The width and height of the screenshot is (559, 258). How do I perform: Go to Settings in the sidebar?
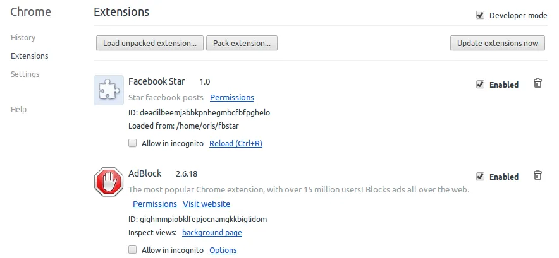point(25,74)
